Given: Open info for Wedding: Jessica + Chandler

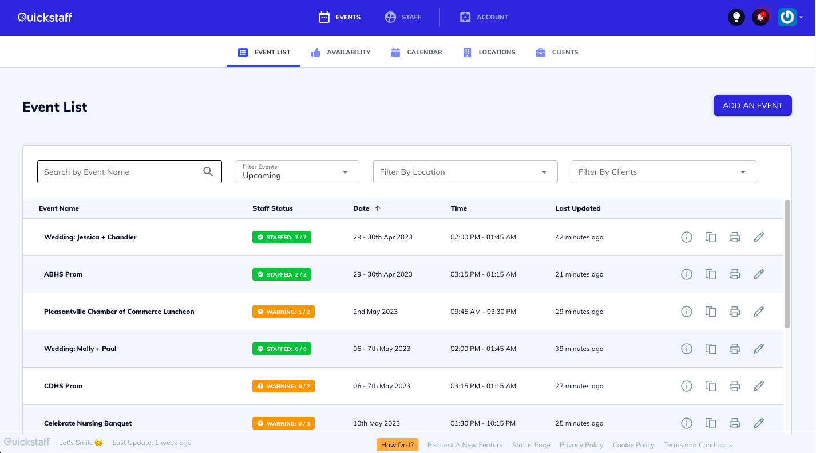Looking at the screenshot, I should click(687, 237).
